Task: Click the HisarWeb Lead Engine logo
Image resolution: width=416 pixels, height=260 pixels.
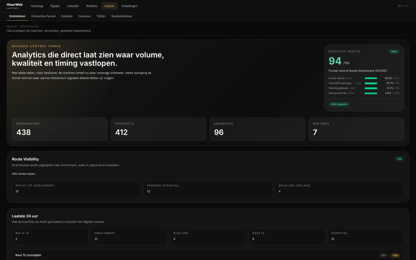Action: pyautogui.click(x=15, y=6)
